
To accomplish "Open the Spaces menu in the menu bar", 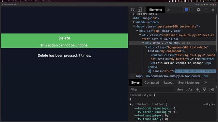I will [x=21, y=1].
